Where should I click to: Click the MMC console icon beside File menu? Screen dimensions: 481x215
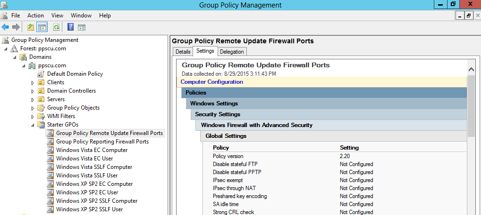coord(4,16)
